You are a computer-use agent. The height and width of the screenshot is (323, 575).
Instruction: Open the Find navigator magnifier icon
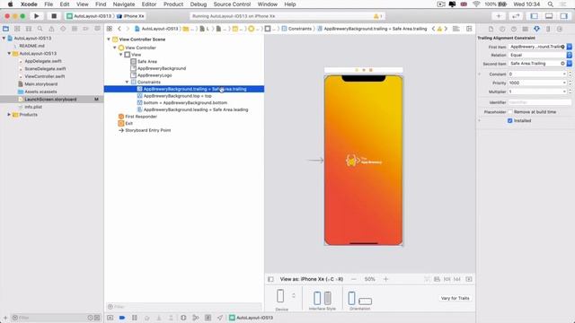40,29
